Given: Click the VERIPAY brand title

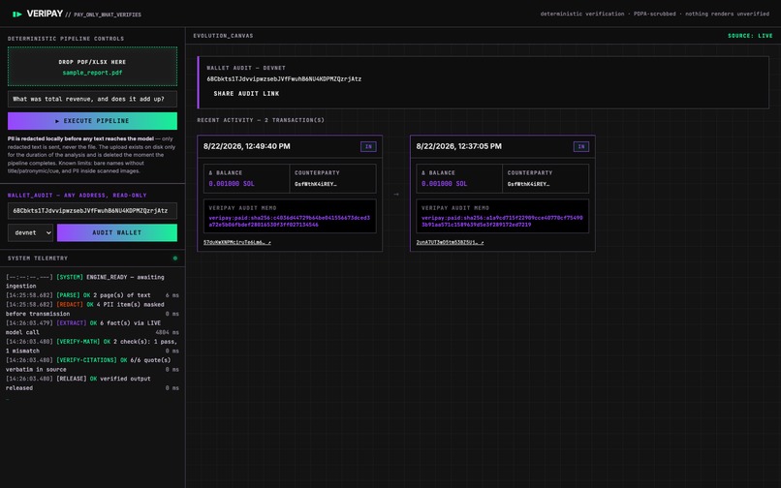Looking at the screenshot, I should click(x=45, y=14).
